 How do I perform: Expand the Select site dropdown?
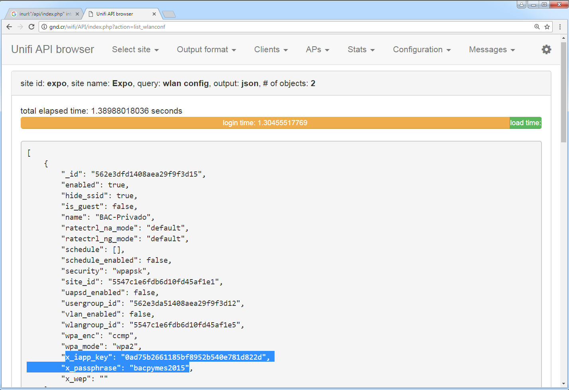(x=135, y=49)
